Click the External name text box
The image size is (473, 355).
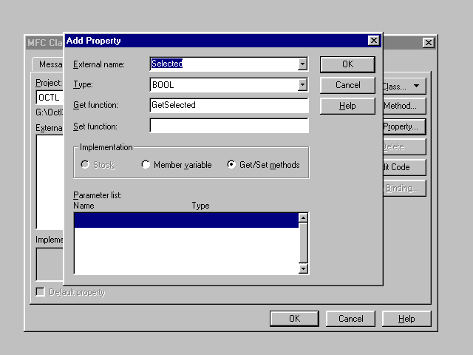tap(222, 64)
